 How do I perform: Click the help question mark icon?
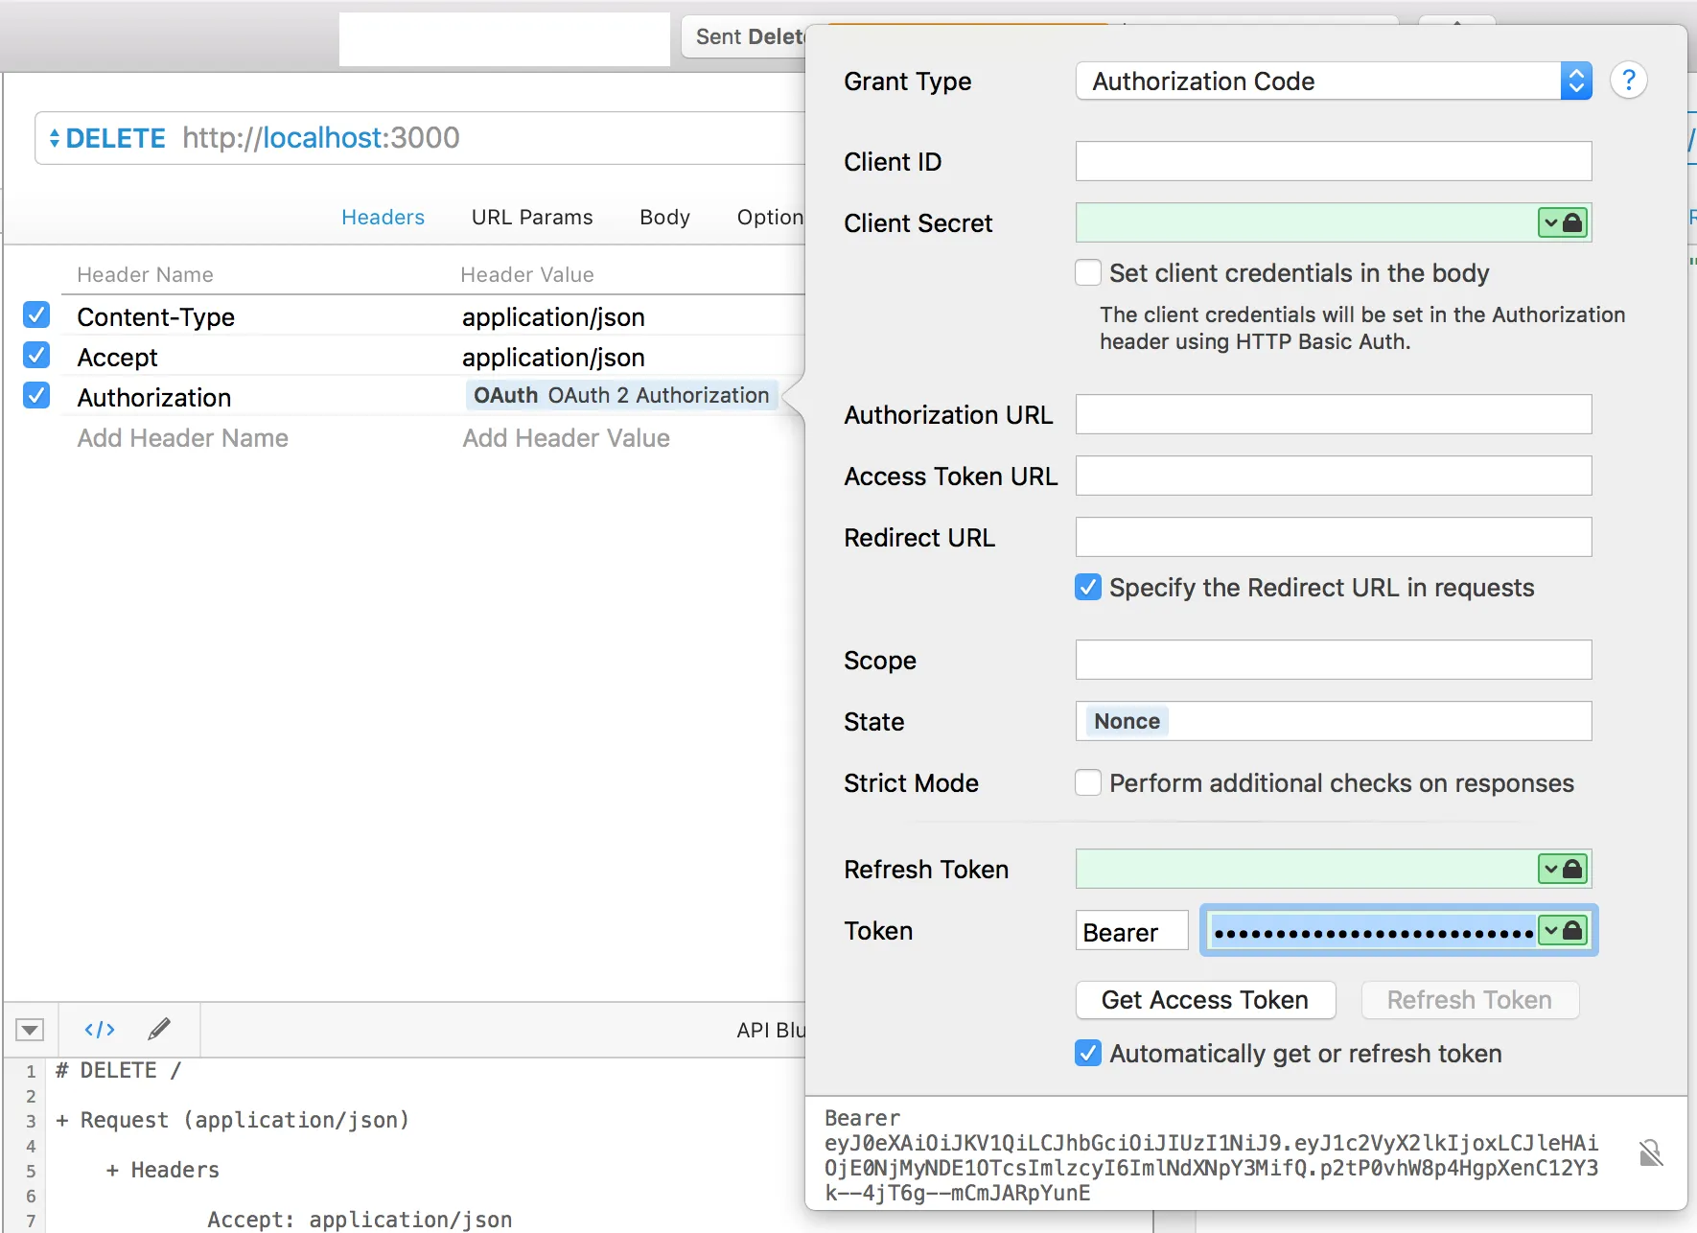click(x=1628, y=81)
